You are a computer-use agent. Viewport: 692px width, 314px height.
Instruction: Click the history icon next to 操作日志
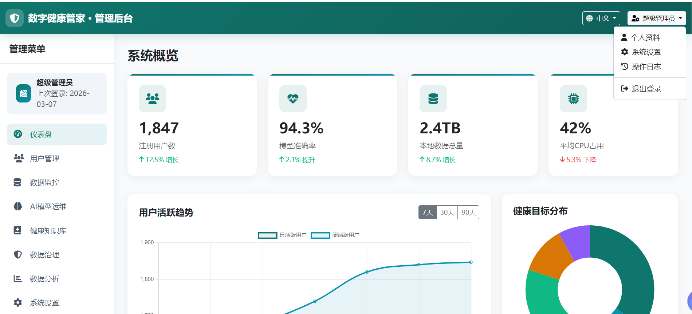click(x=625, y=67)
